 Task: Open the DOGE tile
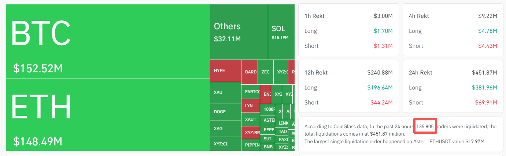[225, 112]
